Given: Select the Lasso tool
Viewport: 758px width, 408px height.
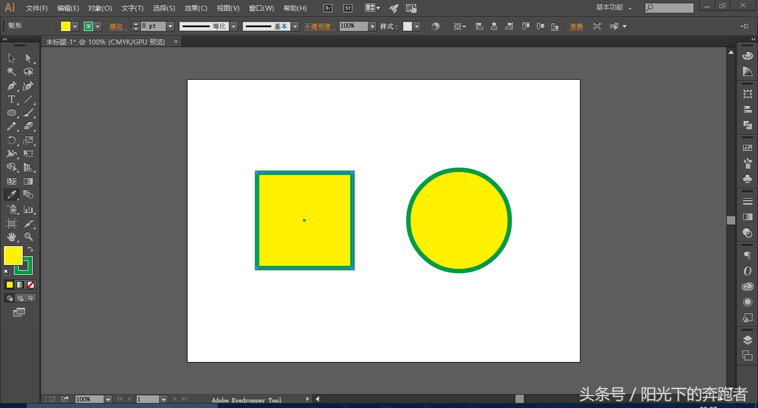Looking at the screenshot, I should pyautogui.click(x=28, y=72).
